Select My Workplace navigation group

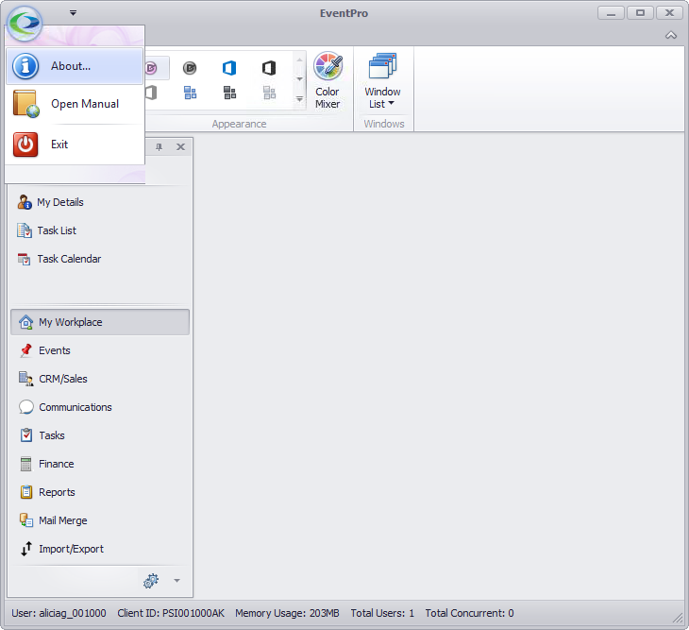[100, 322]
